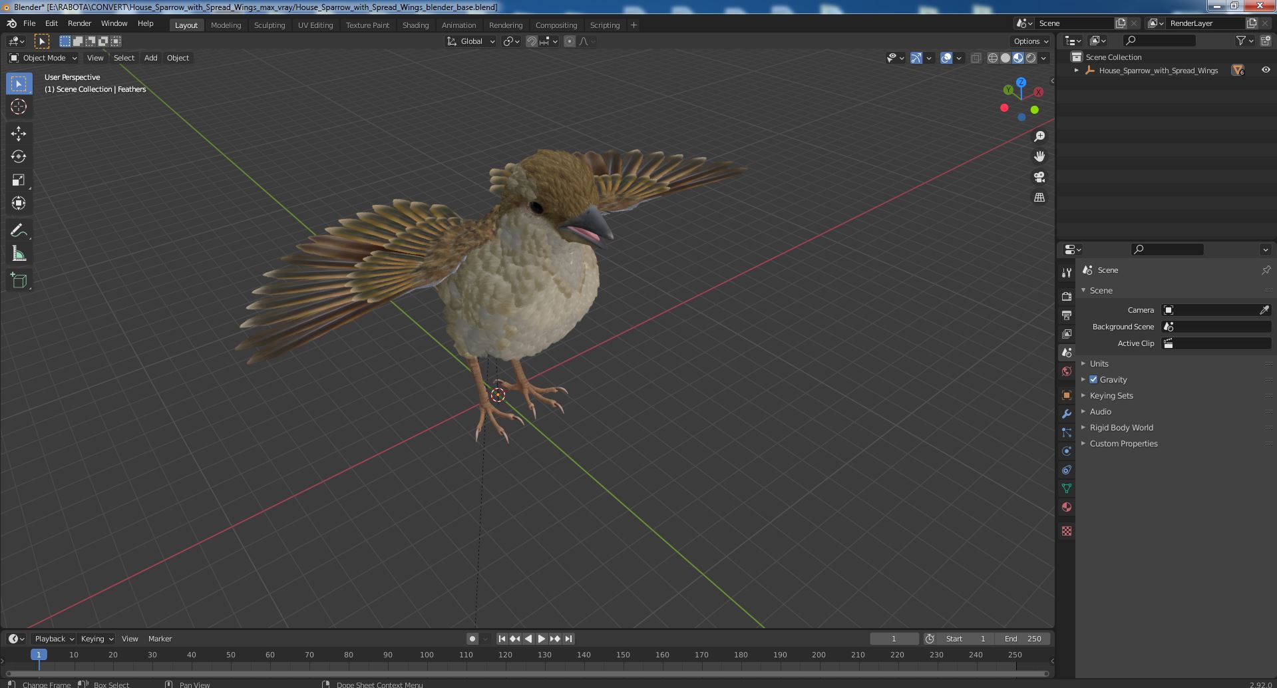Open the Material properties tab

point(1067,507)
